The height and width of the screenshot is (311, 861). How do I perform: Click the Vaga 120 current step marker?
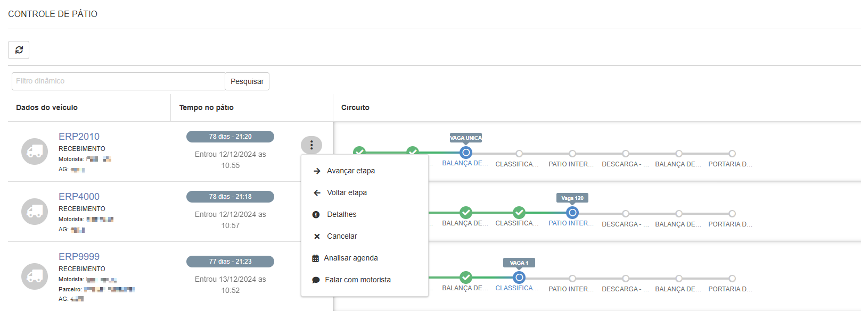coord(572,213)
